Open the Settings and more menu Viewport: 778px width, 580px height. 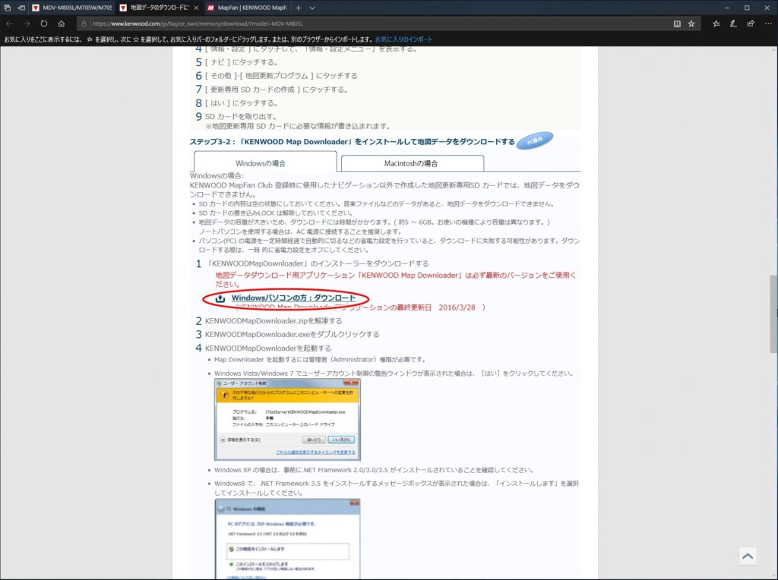[767, 24]
